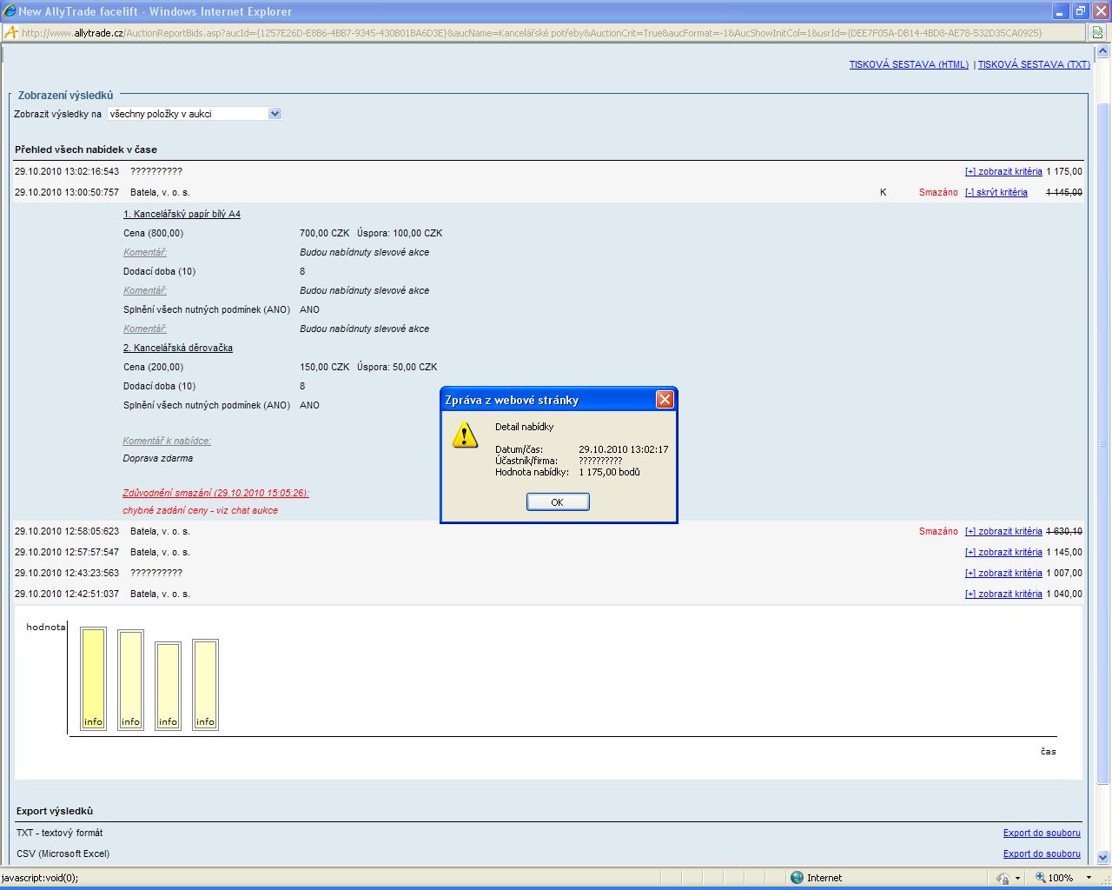The image size is (1112, 890).
Task: Expand criteria for the 12:42:51:037 bid
Action: [1003, 594]
